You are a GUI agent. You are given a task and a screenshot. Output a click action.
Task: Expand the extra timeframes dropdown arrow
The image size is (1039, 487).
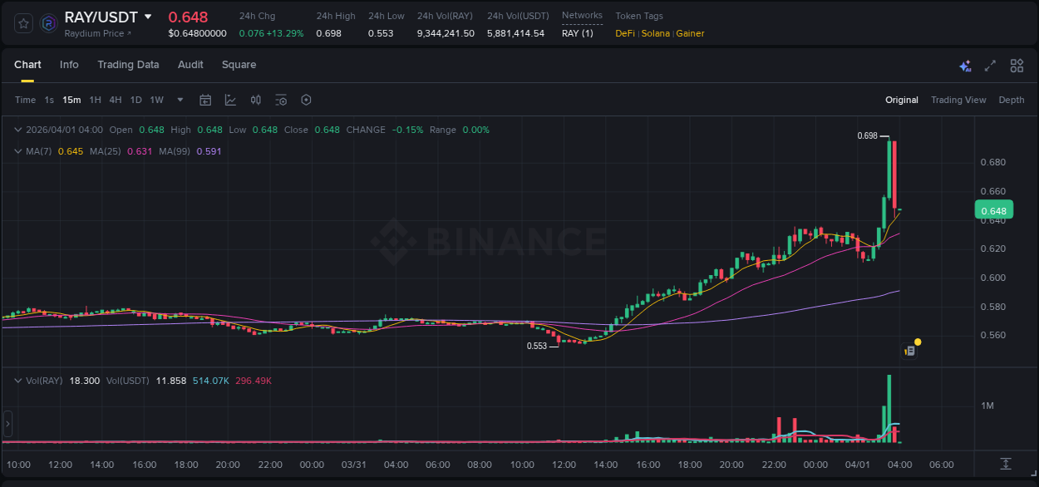(x=179, y=100)
